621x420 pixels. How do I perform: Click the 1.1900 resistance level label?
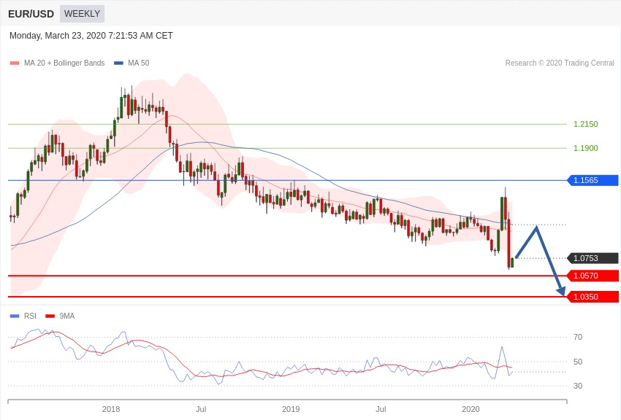click(586, 148)
